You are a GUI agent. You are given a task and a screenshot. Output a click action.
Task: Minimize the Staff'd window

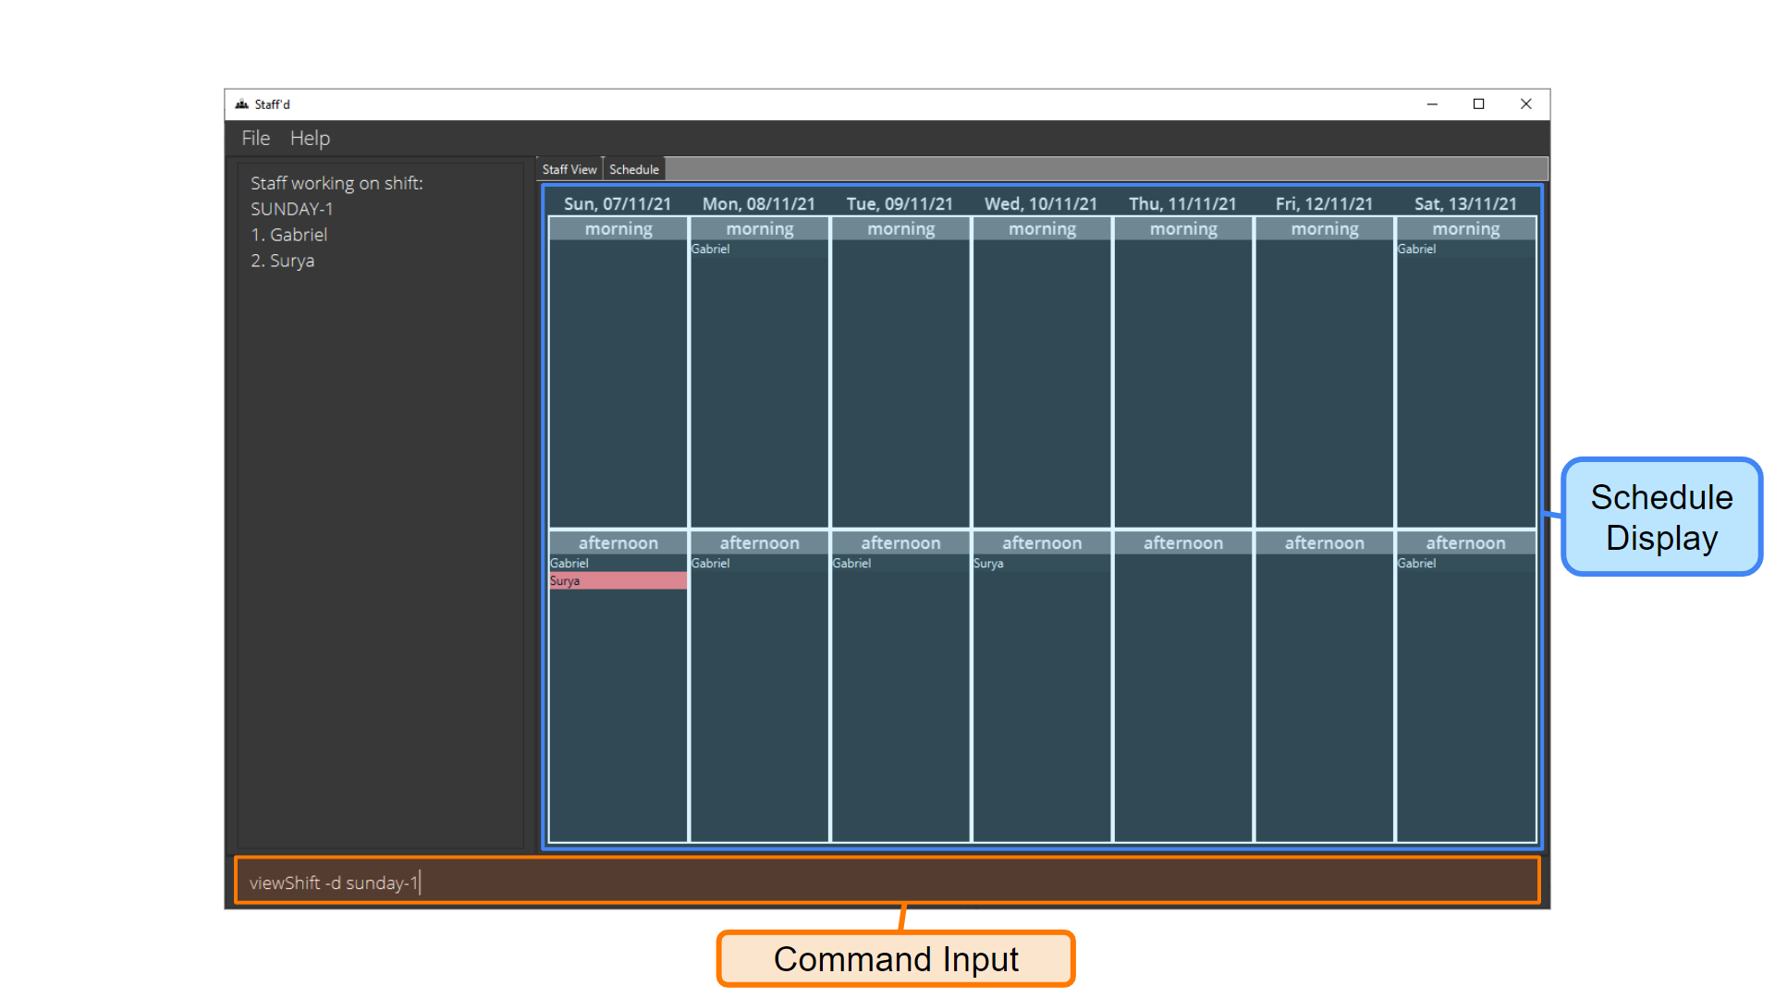tap(1432, 104)
